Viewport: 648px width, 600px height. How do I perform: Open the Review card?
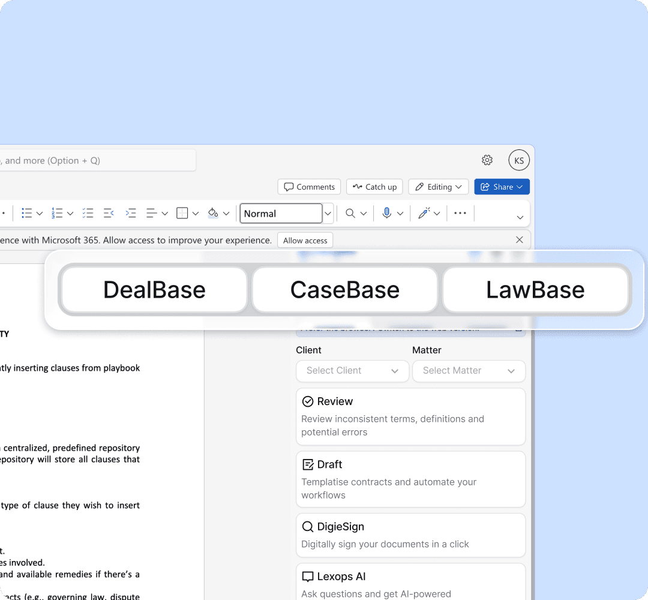point(411,416)
